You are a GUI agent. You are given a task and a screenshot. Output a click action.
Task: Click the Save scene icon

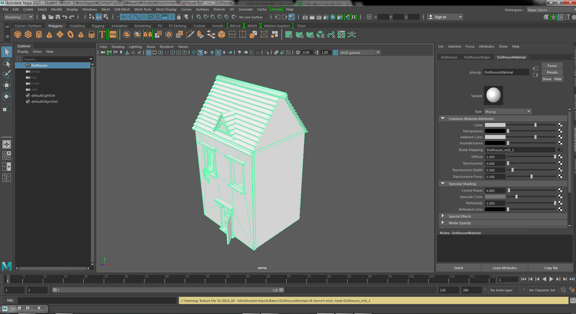[x=58, y=17]
